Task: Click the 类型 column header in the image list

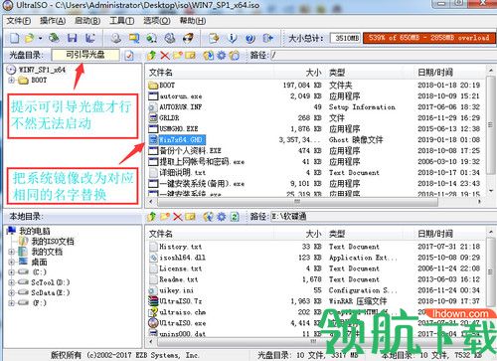Action: (365, 73)
